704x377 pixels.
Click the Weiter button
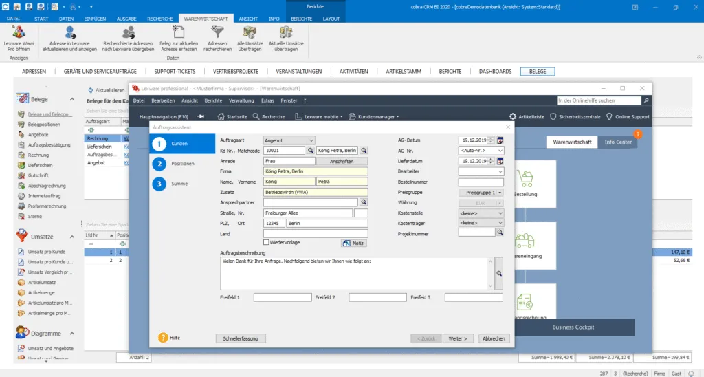[457, 338]
